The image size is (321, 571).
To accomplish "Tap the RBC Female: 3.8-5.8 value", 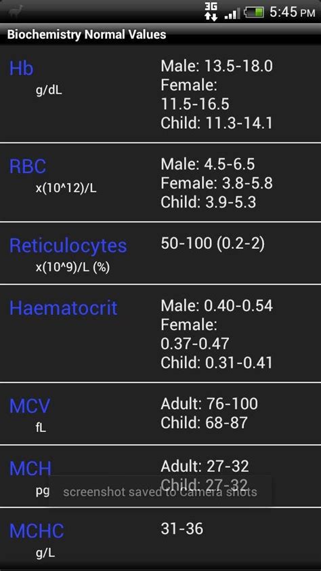I will [x=217, y=183].
